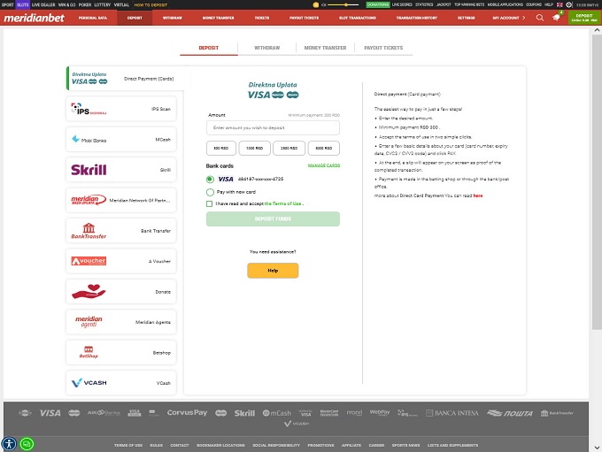
Task: Open the green live chat bubble
Action: coord(27,443)
